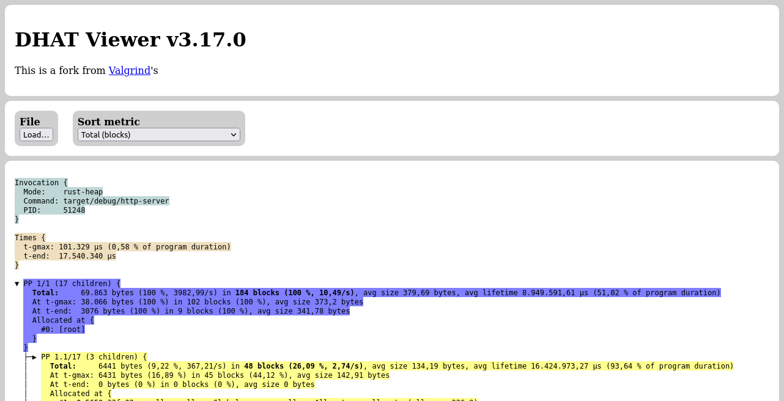Click the At t-end 3076 bytes line
Image resolution: width=784 pixels, height=401 pixels.
[187, 311]
